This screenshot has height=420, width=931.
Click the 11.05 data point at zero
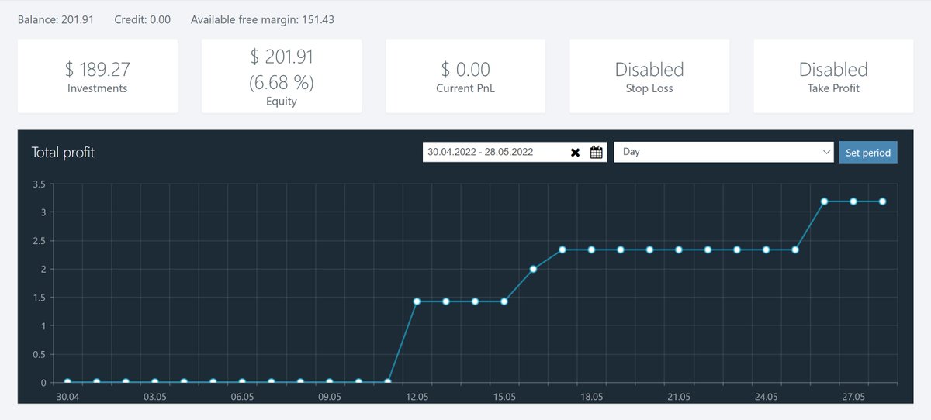[388, 382]
